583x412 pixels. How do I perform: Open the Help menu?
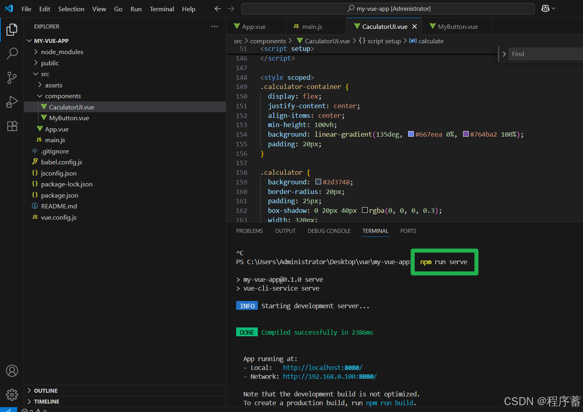pos(188,9)
